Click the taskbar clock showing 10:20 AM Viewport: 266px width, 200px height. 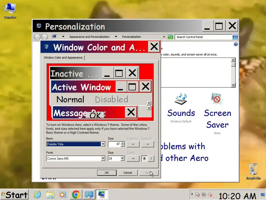click(237, 196)
